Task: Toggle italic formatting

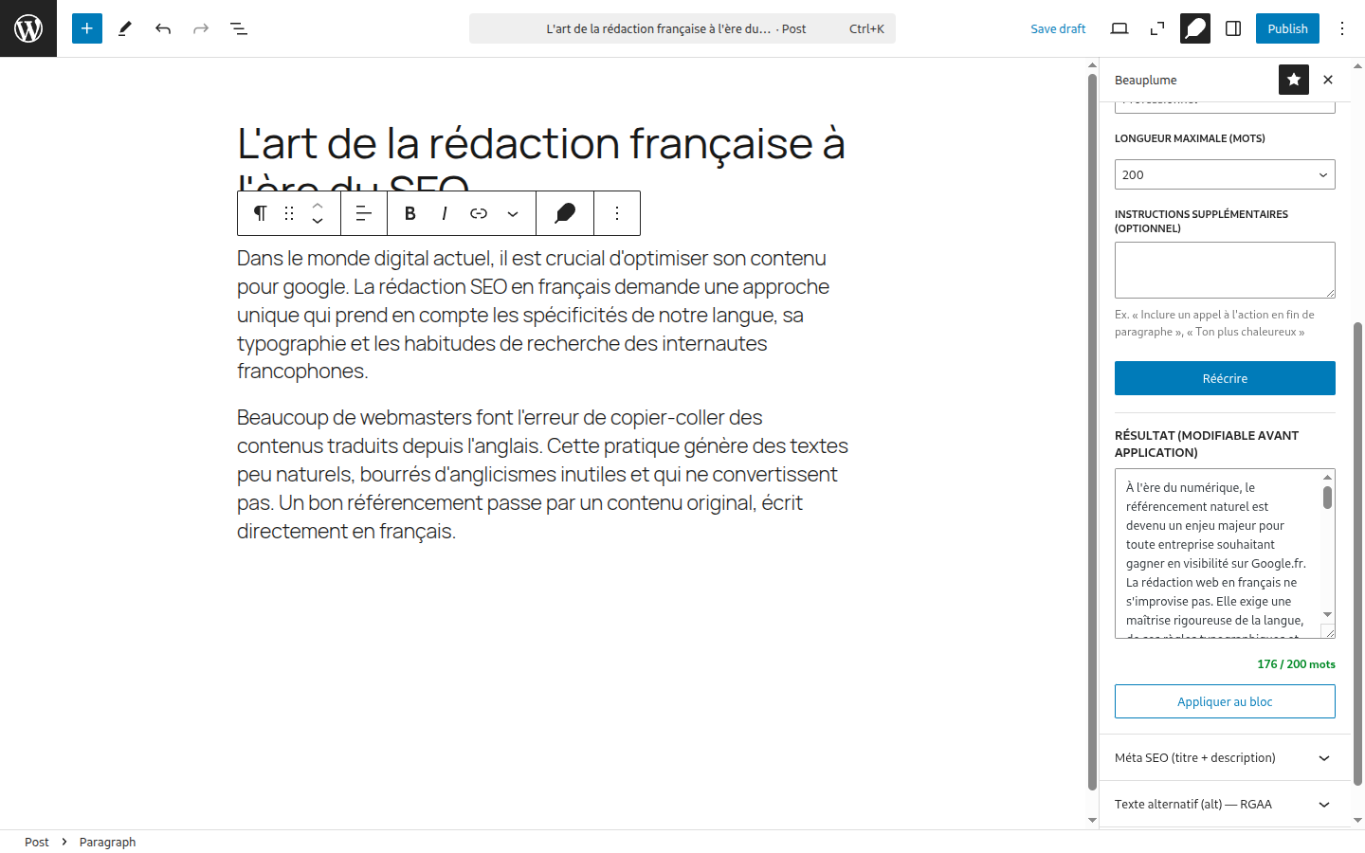Action: coord(445,213)
